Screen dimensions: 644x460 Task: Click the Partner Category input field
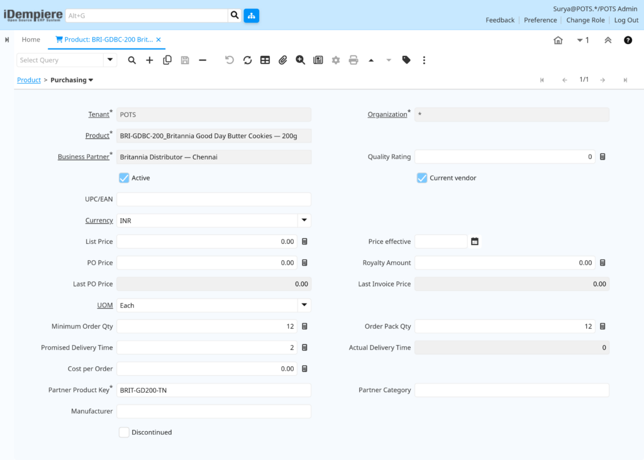pyautogui.click(x=511, y=390)
